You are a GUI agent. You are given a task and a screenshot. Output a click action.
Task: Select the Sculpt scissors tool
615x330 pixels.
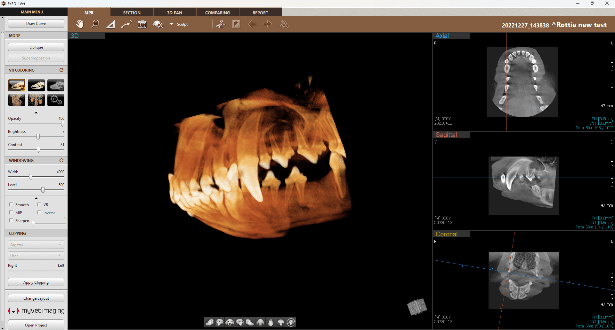pyautogui.click(x=221, y=24)
